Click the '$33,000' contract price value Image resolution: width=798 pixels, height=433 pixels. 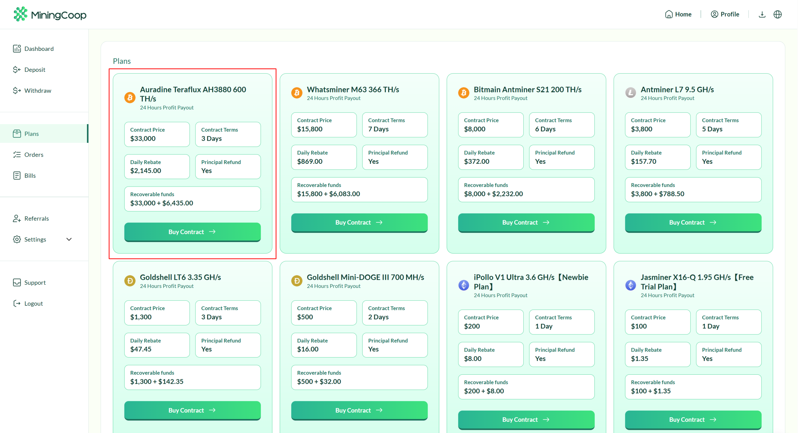pyautogui.click(x=143, y=139)
